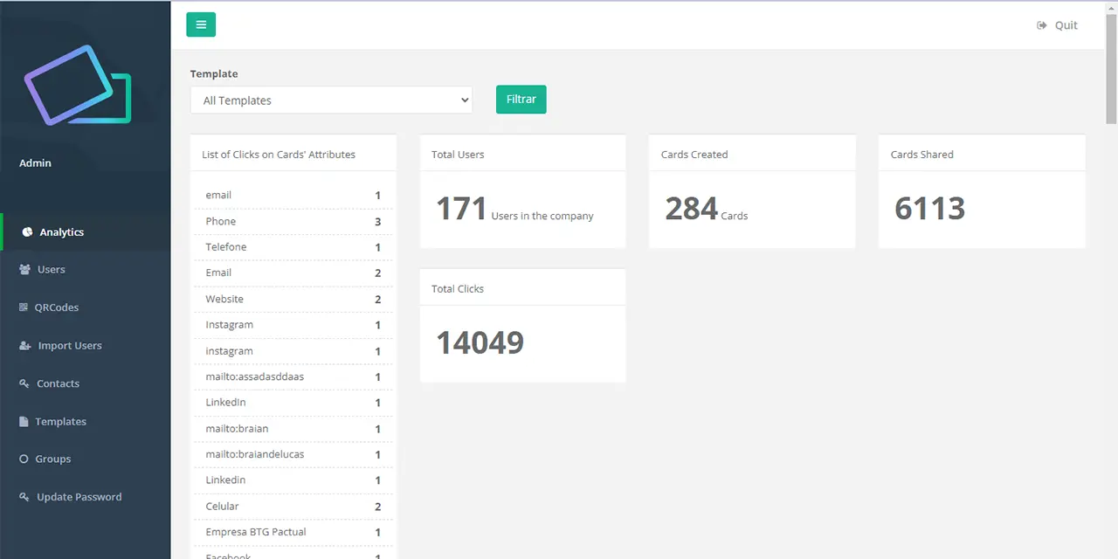The height and width of the screenshot is (559, 1118).
Task: Toggle sidebar with green hamburger button
Action: [x=201, y=24]
